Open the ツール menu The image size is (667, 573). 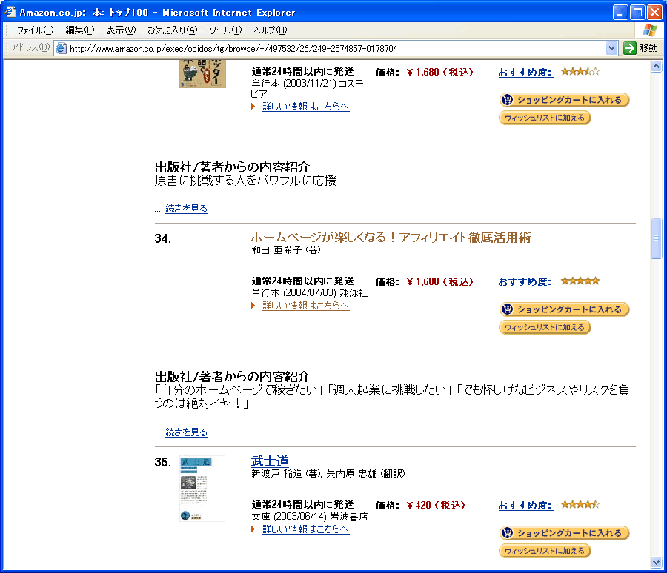225,30
